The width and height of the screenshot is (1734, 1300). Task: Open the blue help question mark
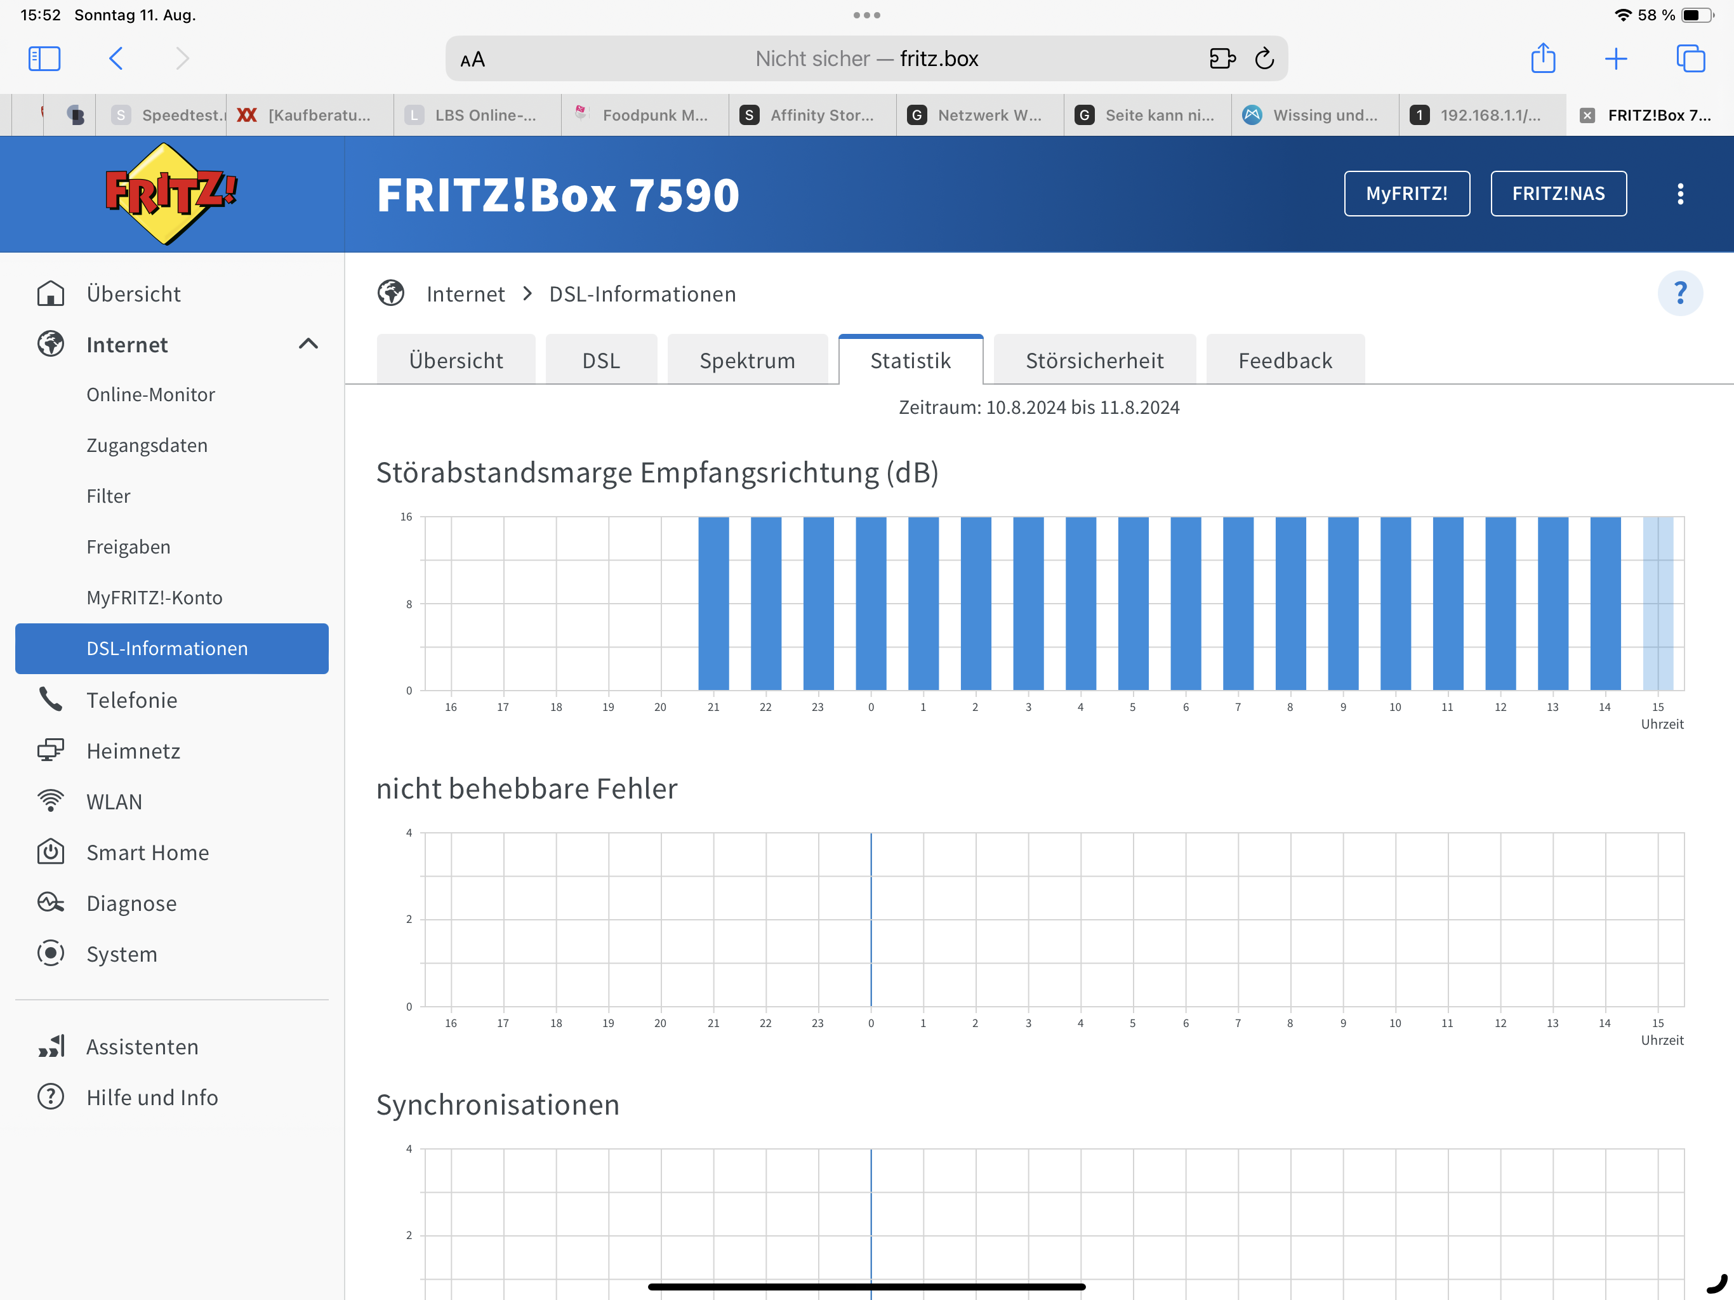pyautogui.click(x=1679, y=293)
